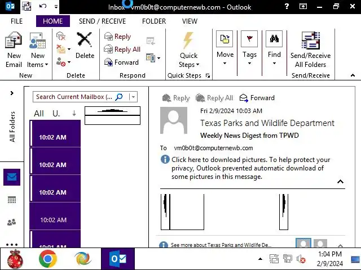The image size is (361, 270).
Task: Open the FOLDER tab
Action: coord(154,21)
